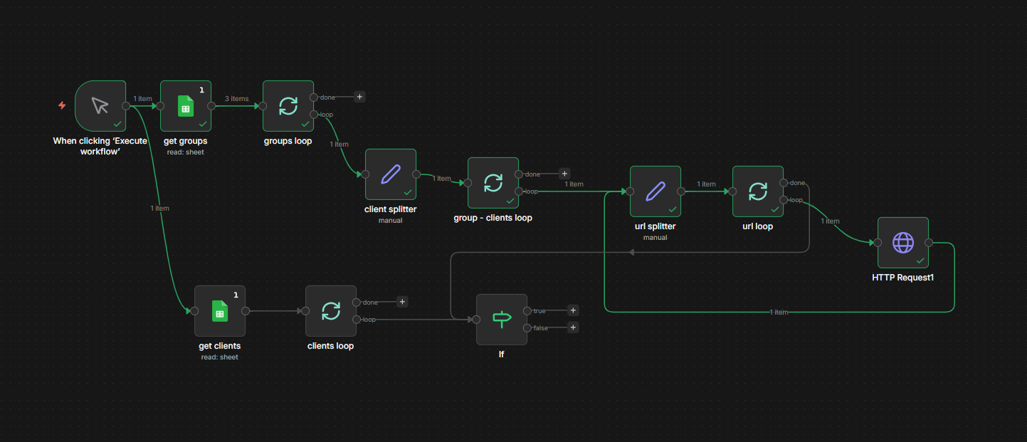This screenshot has width=1027, height=442.
Task: Click the 'HTTP Request1' node label
Action: click(902, 278)
